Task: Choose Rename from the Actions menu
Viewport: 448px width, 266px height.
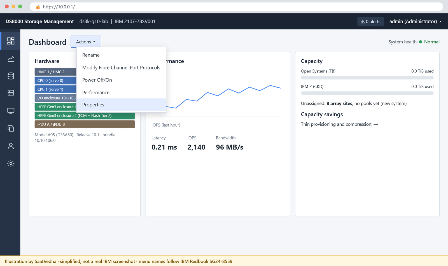Action: click(x=121, y=55)
